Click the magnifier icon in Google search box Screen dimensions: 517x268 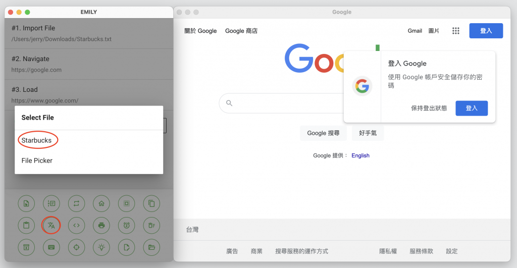tap(229, 103)
